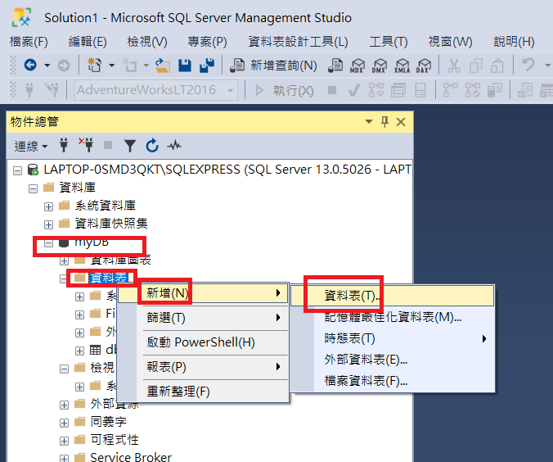Click the DMX query icon
Viewport: 553px width, 462px height.
pos(380,66)
